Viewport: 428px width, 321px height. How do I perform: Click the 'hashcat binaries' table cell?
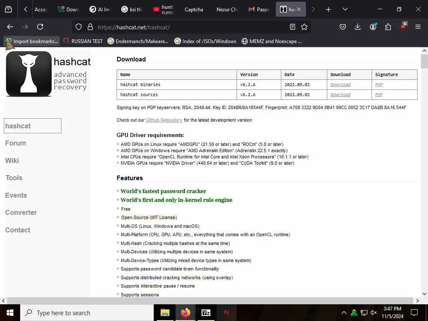[177, 84]
